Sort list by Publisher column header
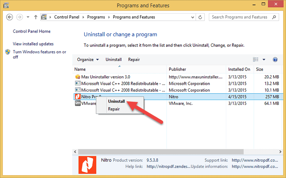 point(177,69)
